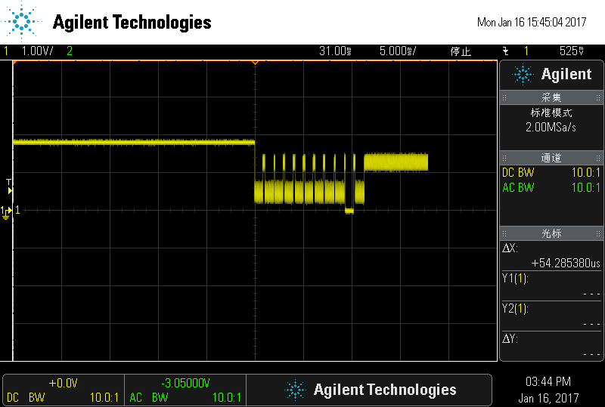This screenshot has height=407, width=605.
Task: Click the 03:44 PM clock display
Action: 548,381
